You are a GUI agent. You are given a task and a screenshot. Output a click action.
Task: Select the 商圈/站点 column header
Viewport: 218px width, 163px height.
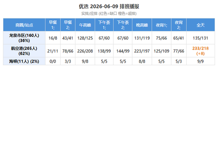24,25
